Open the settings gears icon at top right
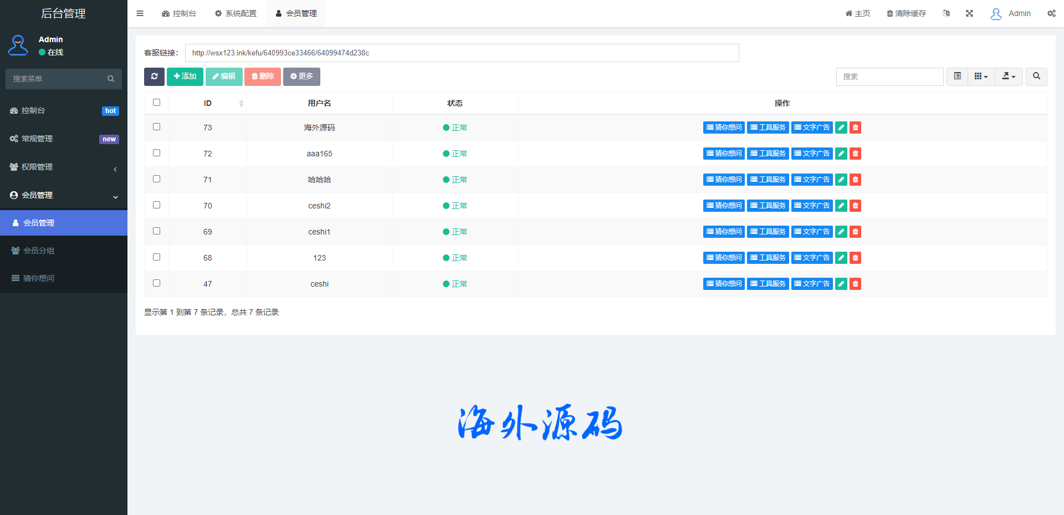 pyautogui.click(x=1051, y=13)
